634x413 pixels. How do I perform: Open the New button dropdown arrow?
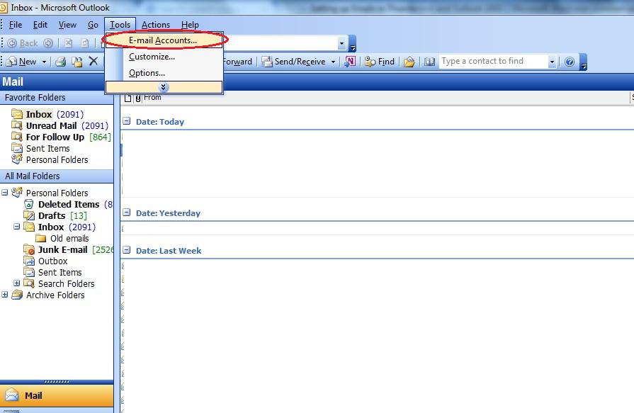[44, 62]
